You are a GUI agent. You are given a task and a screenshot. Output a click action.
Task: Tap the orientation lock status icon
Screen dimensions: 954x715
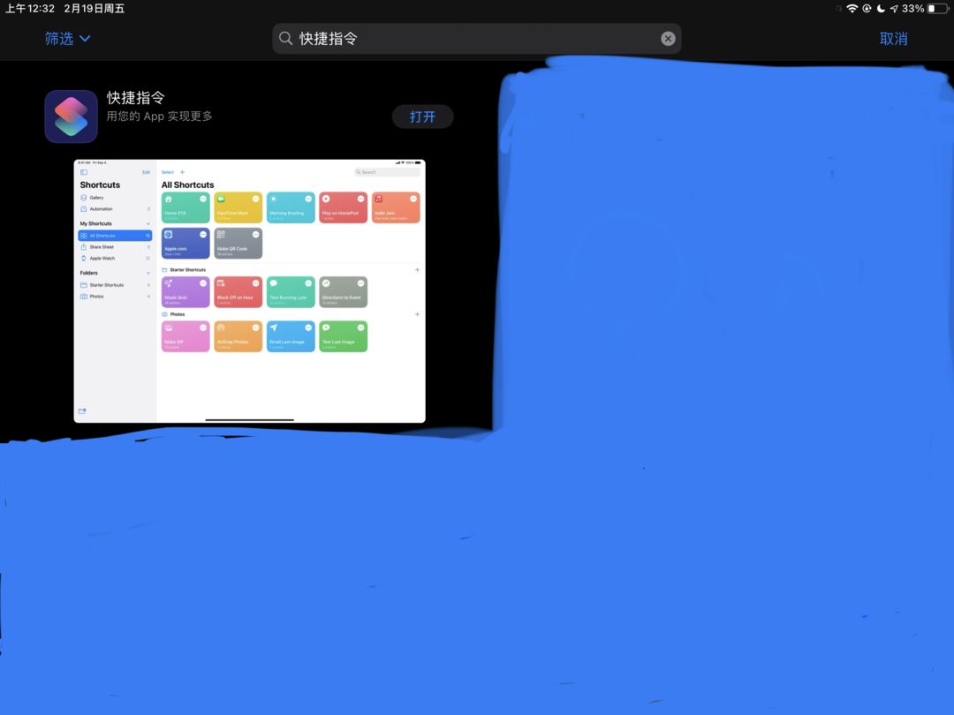coord(867,9)
